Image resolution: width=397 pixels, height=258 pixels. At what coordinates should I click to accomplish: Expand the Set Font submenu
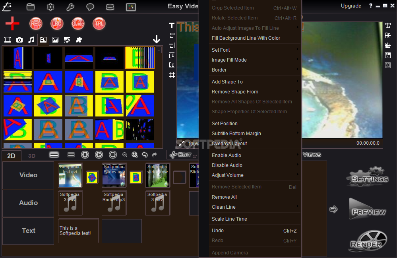click(221, 50)
